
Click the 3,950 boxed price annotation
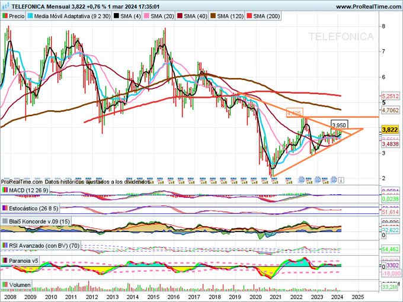(339, 125)
